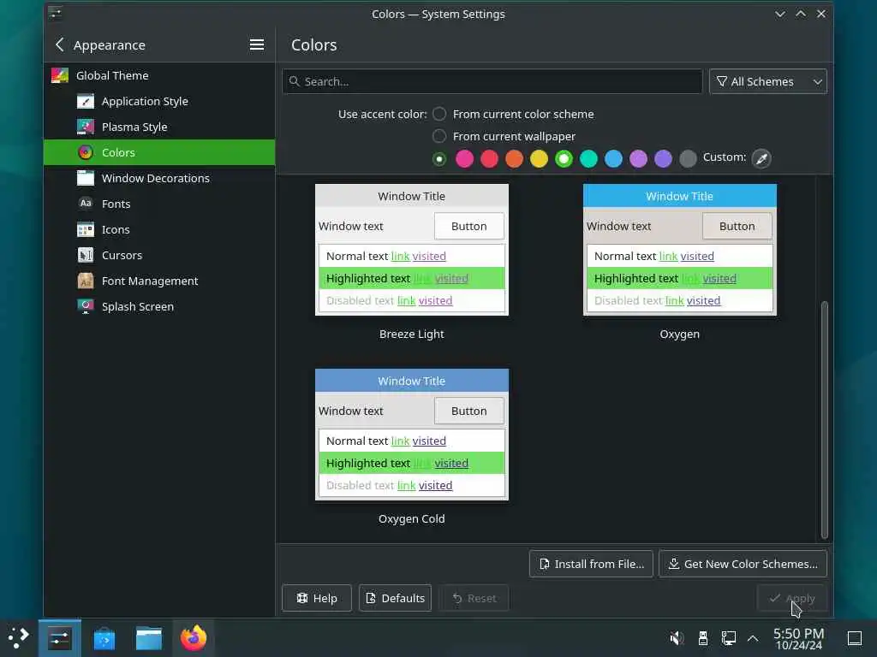The image size is (877, 657).
Task: Click the Help button
Action: (317, 598)
